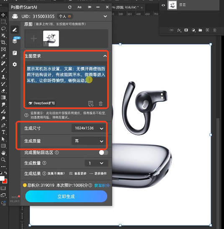The height and width of the screenshot is (229, 224).
Task: Create new fill or adjustment layer
Action: [193, 30]
